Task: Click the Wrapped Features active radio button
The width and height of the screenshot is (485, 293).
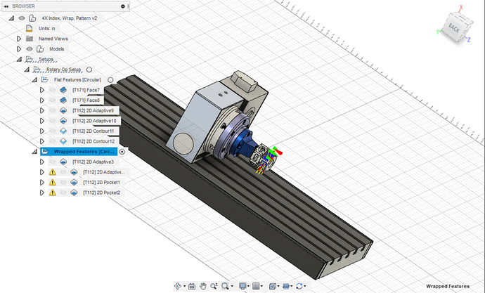Action: click(x=122, y=152)
